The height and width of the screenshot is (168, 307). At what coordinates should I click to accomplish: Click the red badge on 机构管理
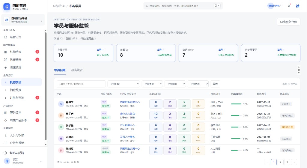[x=37, y=52]
